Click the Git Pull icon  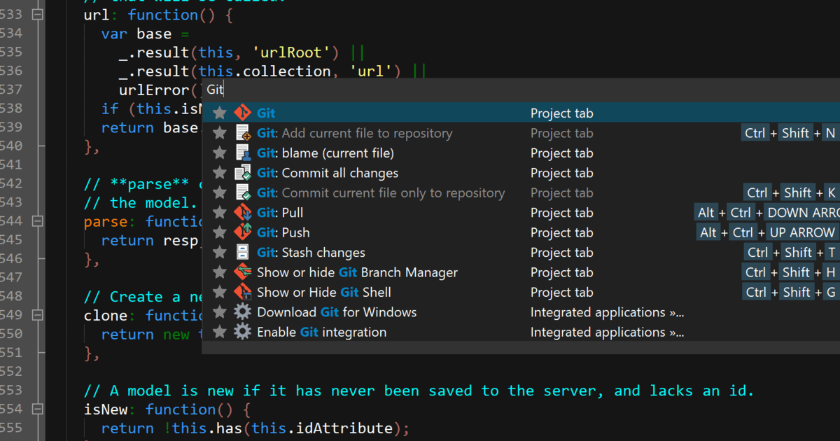pyautogui.click(x=242, y=213)
